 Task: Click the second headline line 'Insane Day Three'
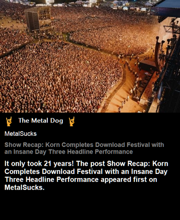click(39, 152)
